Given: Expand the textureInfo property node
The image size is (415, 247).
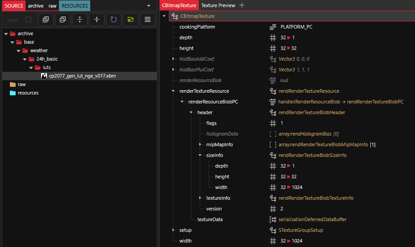Looking at the screenshot, I should pos(201,198).
